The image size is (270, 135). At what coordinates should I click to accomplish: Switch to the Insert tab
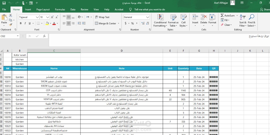pos(28,9)
